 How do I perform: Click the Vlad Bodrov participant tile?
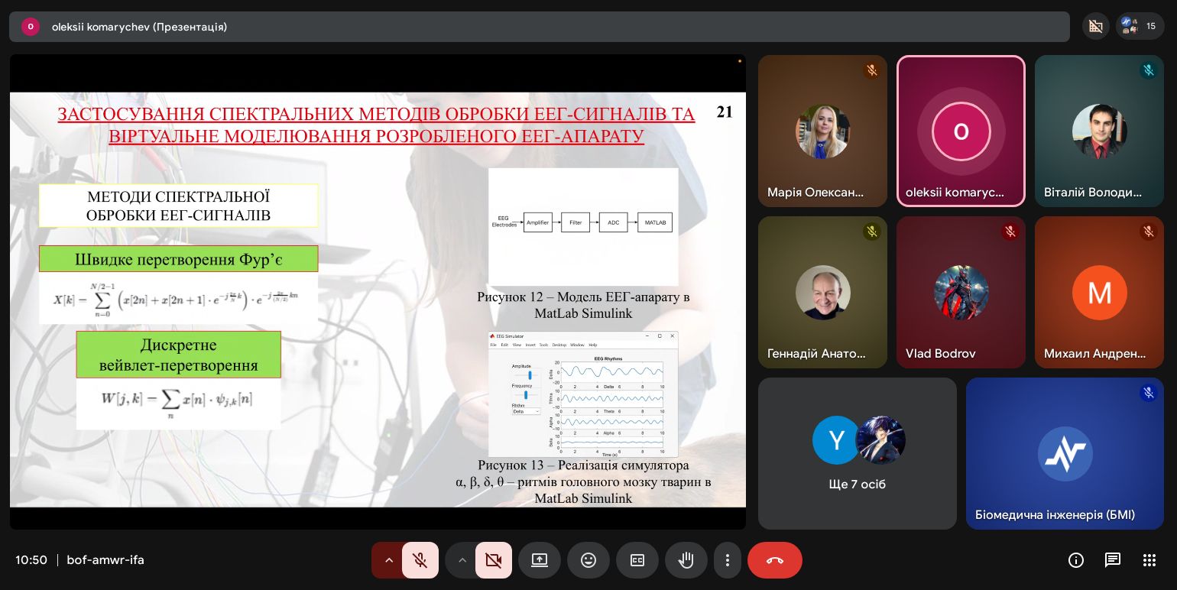click(x=961, y=292)
